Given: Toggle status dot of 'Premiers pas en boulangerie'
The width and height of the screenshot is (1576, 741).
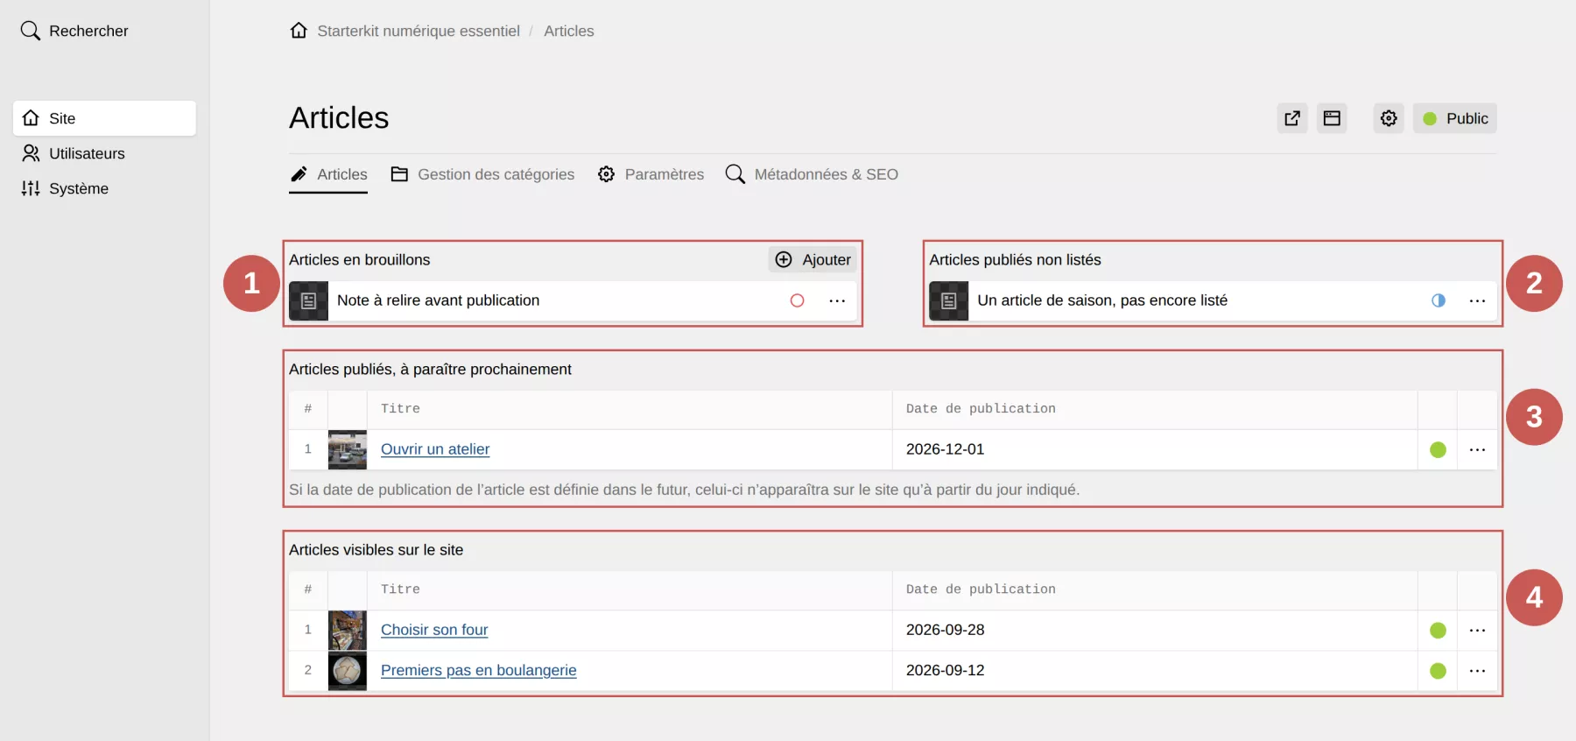Looking at the screenshot, I should point(1438,671).
